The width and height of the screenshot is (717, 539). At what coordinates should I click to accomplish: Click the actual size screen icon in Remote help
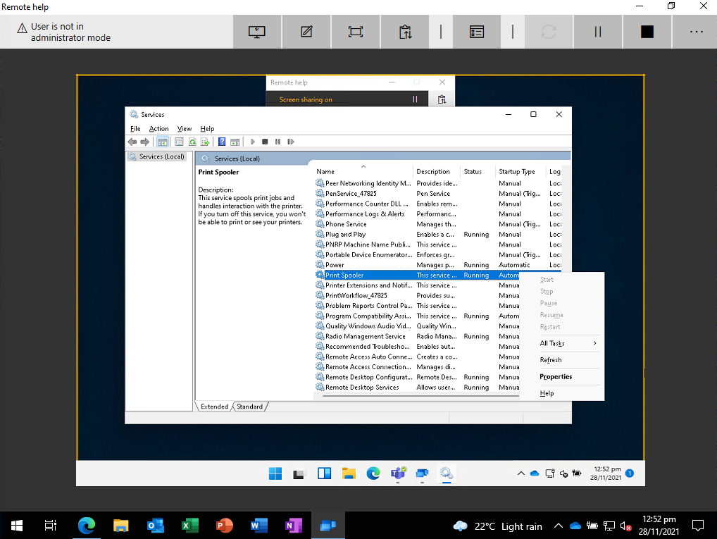click(355, 32)
